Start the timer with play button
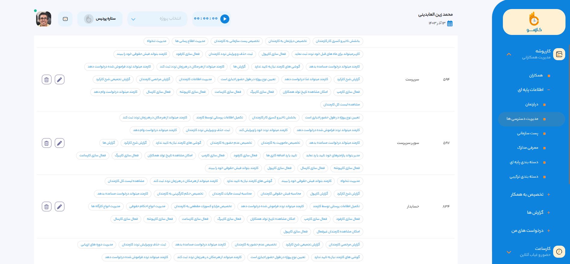The height and width of the screenshot is (264, 570). pos(225,19)
